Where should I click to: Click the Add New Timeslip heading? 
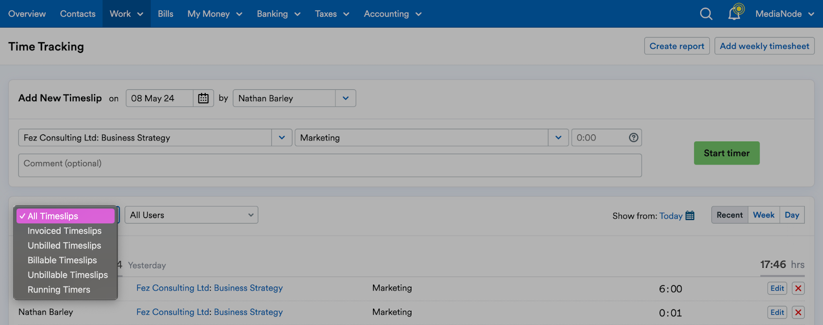pos(60,98)
